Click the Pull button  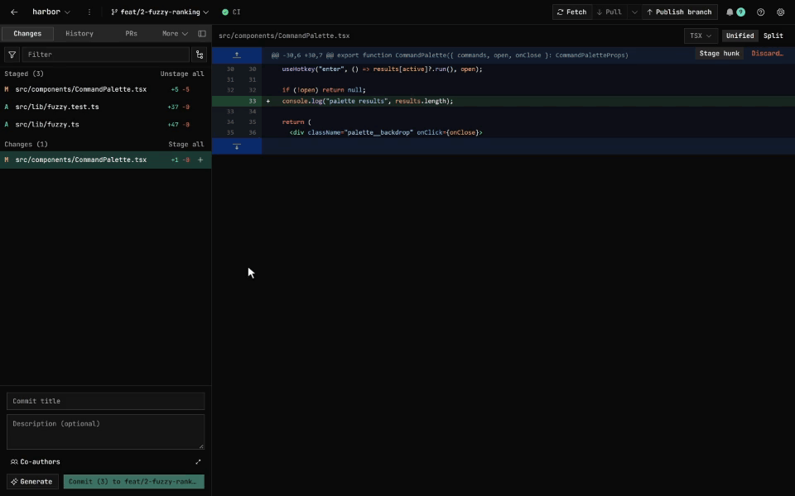tap(609, 12)
